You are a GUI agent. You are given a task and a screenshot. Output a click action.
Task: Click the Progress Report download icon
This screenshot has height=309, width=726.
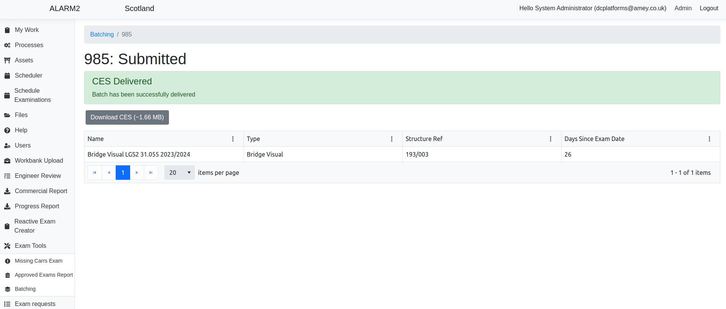(7, 206)
